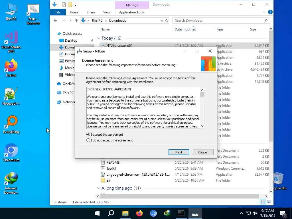The width and height of the screenshot is (292, 219).
Task: Open the volume control in tray
Action: click(255, 213)
